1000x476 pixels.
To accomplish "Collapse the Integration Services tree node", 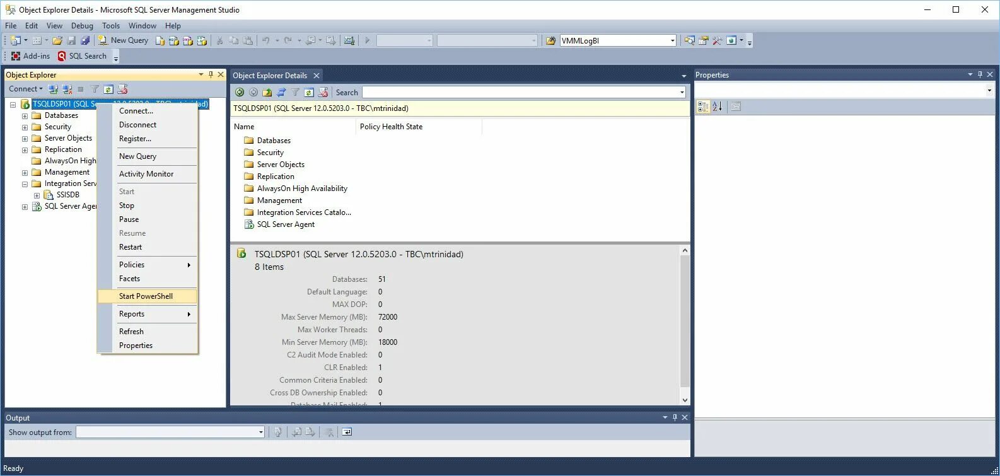I will click(x=25, y=183).
